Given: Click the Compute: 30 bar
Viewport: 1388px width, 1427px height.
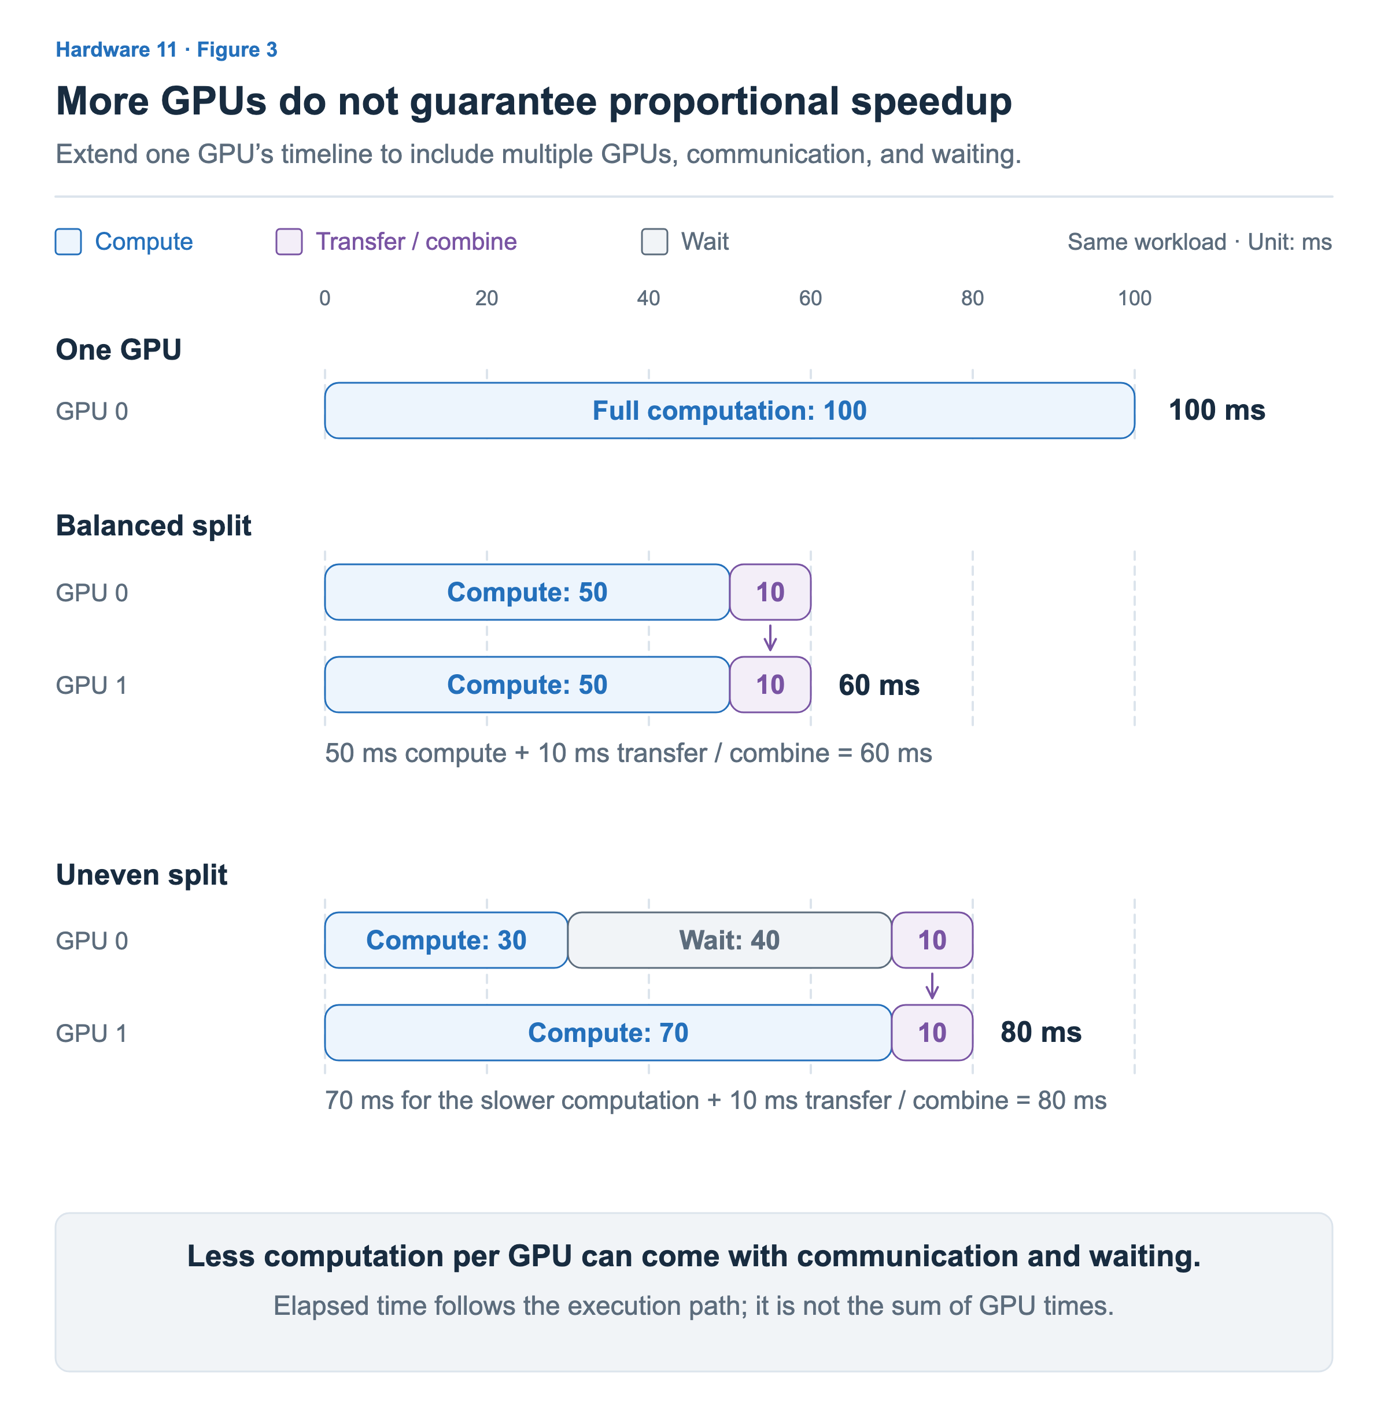Looking at the screenshot, I should tap(446, 940).
